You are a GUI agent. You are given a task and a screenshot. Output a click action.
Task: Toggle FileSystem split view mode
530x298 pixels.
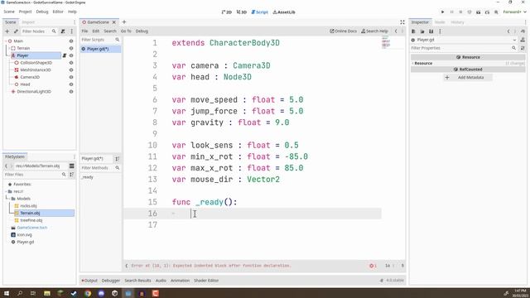click(x=72, y=166)
